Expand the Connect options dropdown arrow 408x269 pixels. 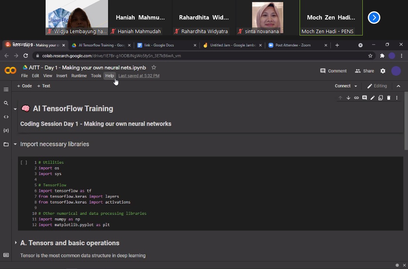[x=356, y=86]
